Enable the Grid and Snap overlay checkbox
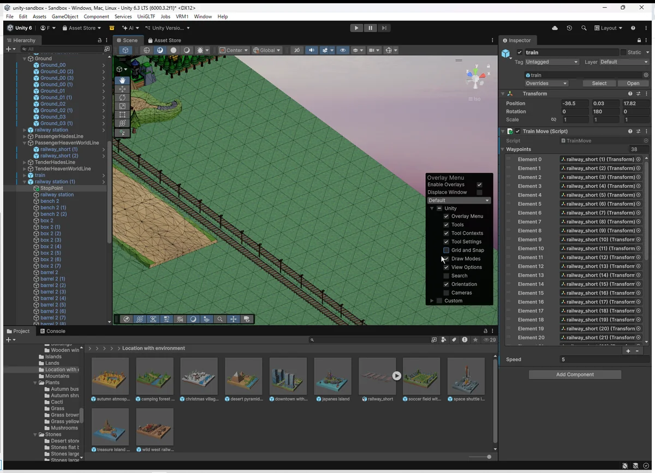 point(446,250)
